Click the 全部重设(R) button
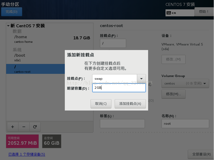 [x=201, y=154]
